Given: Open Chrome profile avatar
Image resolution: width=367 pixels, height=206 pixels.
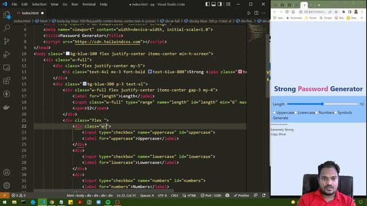Looking at the screenshot, I should coord(356,11).
